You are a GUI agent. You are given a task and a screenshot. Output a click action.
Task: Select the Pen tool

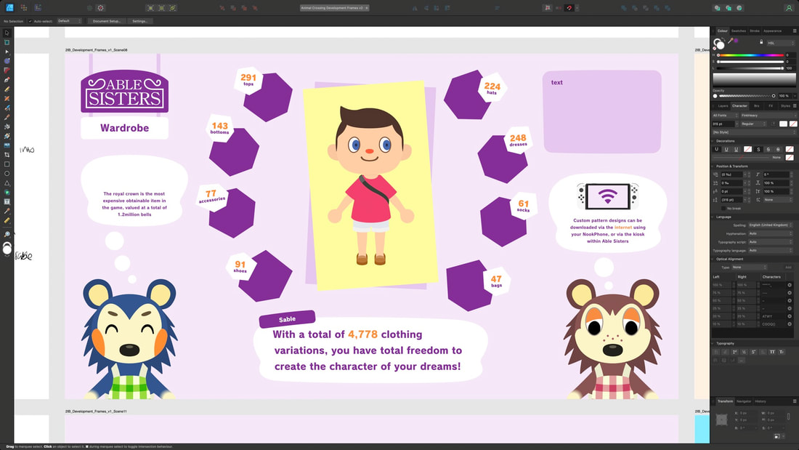pyautogui.click(x=7, y=79)
